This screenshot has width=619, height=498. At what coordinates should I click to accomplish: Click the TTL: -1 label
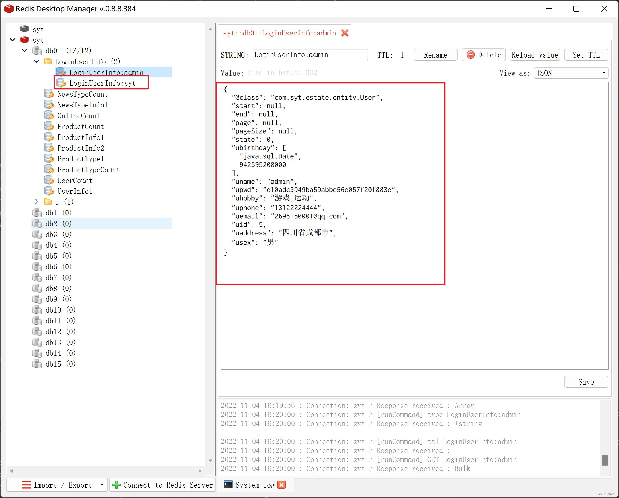click(390, 55)
